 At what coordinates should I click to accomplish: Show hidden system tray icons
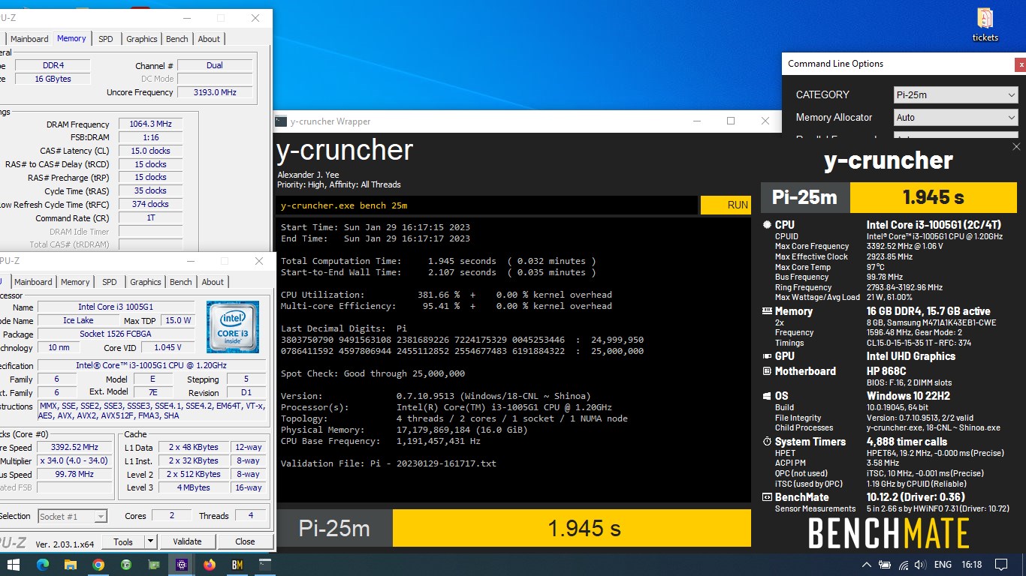[x=866, y=565]
